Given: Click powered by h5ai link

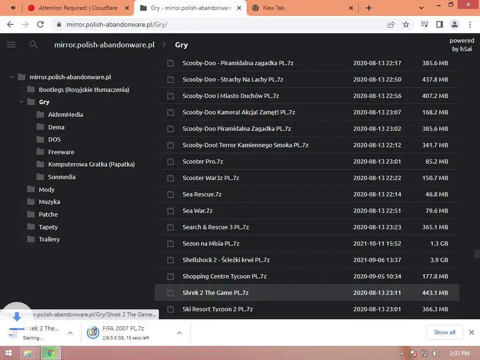Looking at the screenshot, I should pyautogui.click(x=462, y=45).
